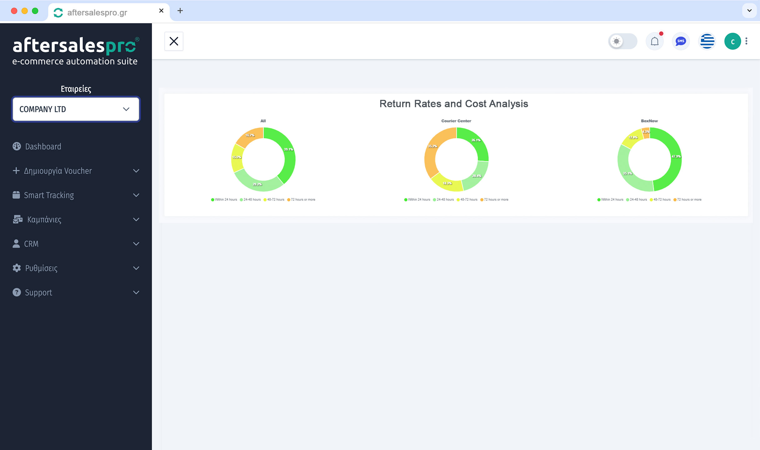The width and height of the screenshot is (760, 450).
Task: Toggle '48-72 hours' legend under BoxNow
Action: [x=660, y=200]
